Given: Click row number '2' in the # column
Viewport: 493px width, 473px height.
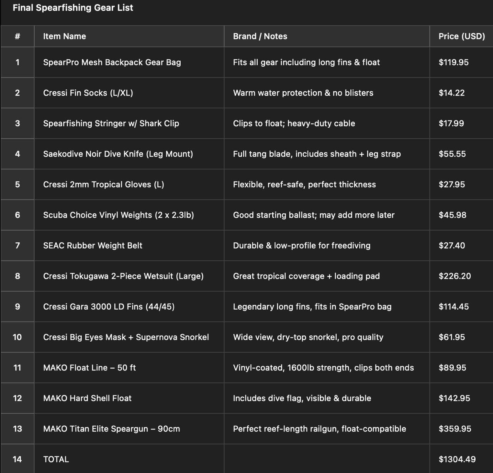Looking at the screenshot, I should (17, 93).
